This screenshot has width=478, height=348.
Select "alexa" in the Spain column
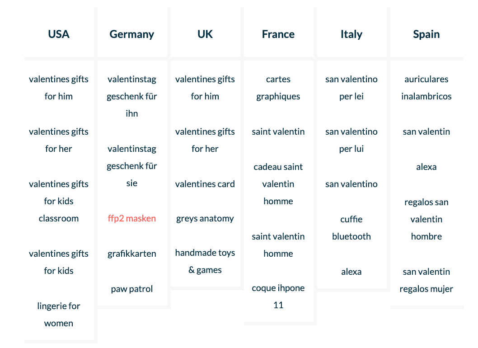click(426, 167)
